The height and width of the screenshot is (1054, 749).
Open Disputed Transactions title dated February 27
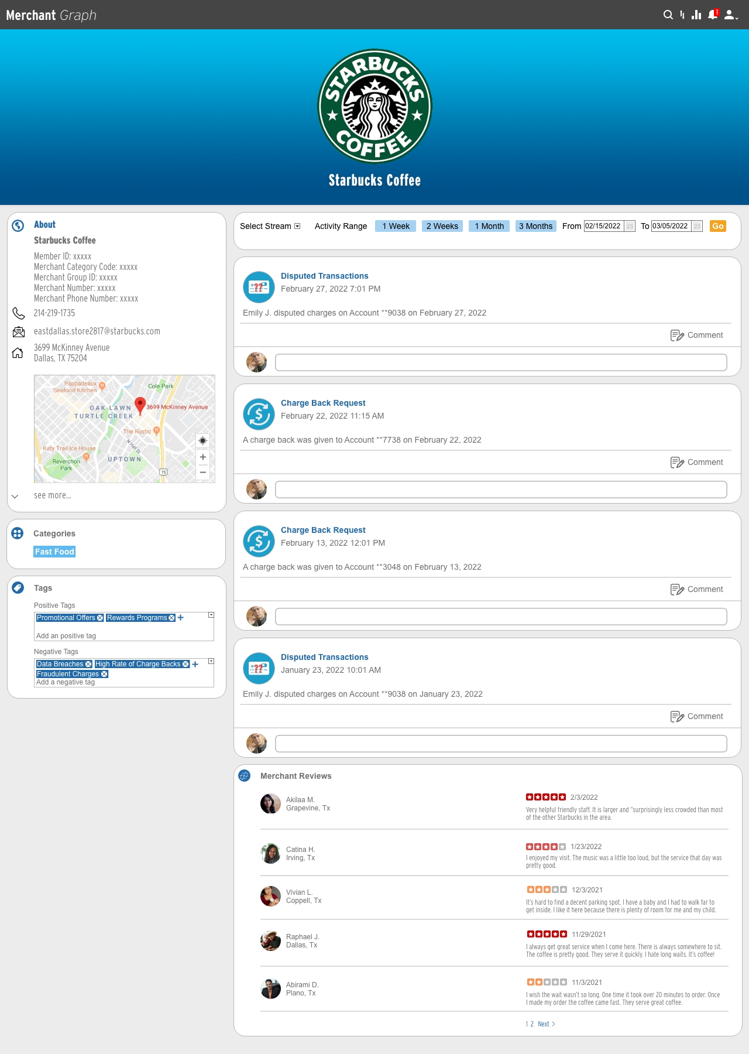point(325,276)
